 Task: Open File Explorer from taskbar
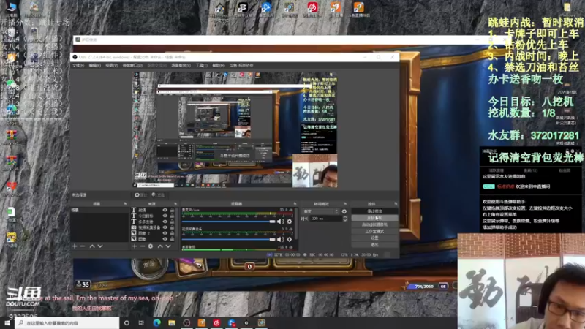click(172, 322)
